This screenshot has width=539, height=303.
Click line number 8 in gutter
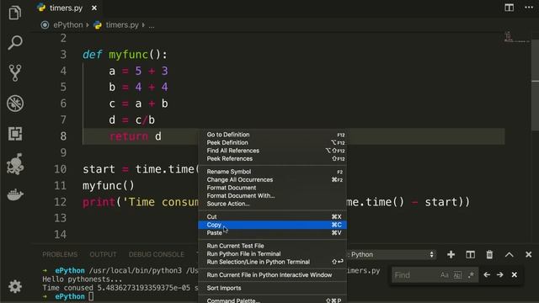point(63,136)
